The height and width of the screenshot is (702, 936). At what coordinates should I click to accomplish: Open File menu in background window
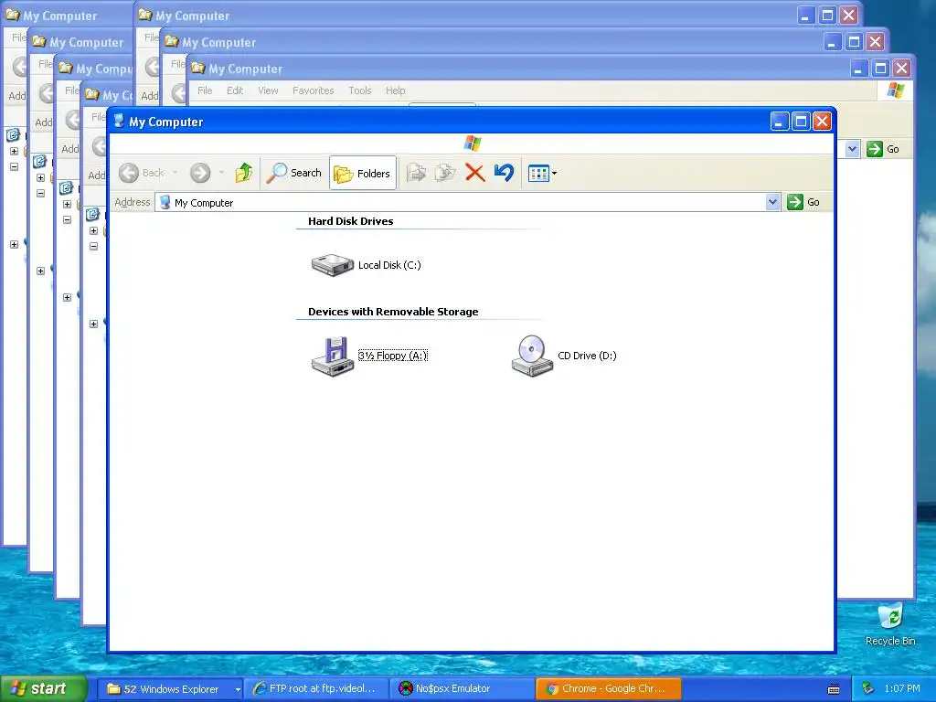point(205,90)
